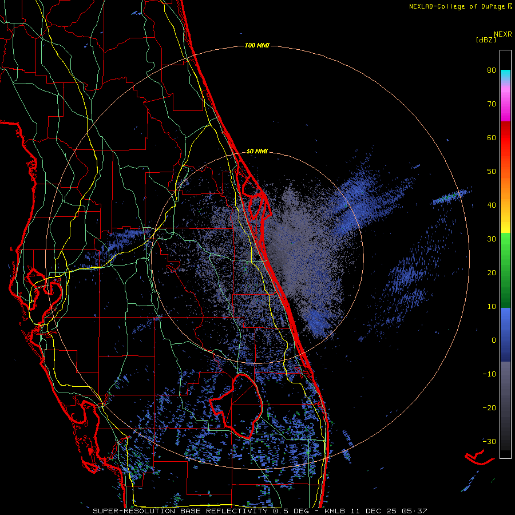The width and height of the screenshot is (515, 515).
Task: Select the 0 dBZ scale value
Action: click(494, 340)
